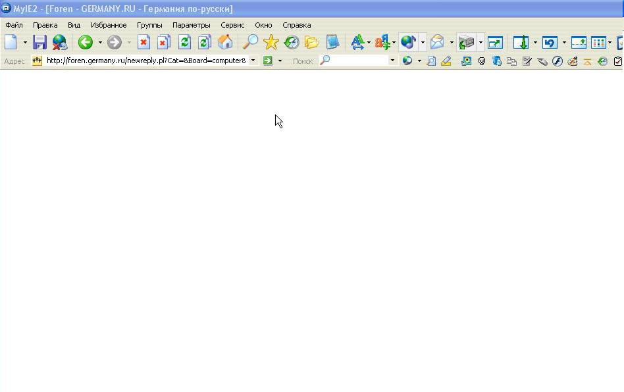Open the Вид menu

(74, 25)
